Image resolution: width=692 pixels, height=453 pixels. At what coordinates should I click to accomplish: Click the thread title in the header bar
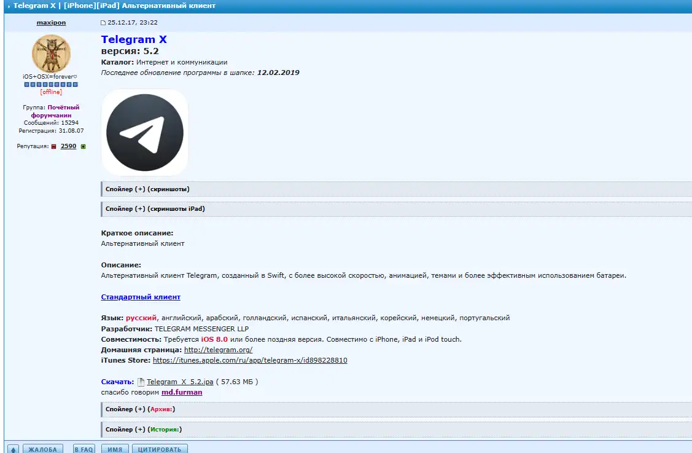[114, 6]
